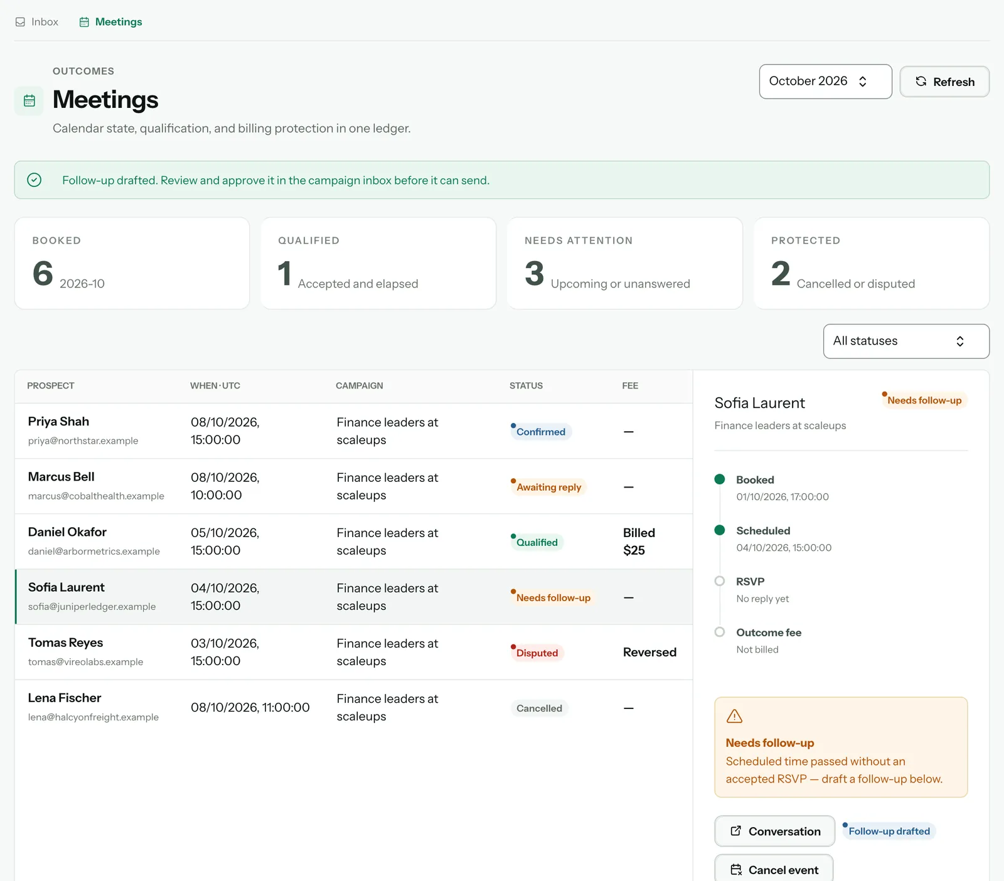Viewport: 1004px width, 881px height.
Task: Click the Follow-up drafted badge
Action: [889, 831]
